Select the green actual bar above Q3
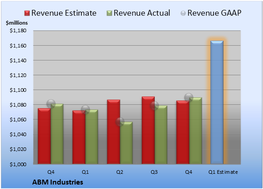 (x=161, y=135)
